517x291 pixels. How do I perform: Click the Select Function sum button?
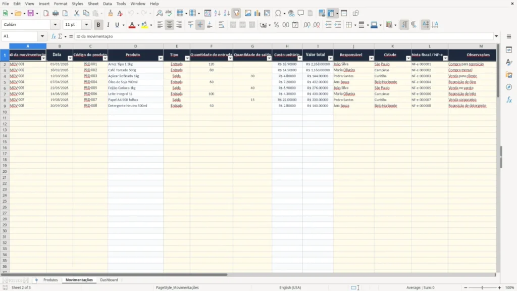tap(61, 36)
